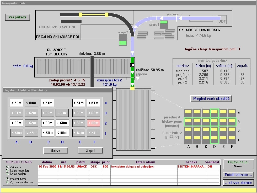Image resolution: width=257 pixels, height=193 pixels.
Task: Click the 'datum' column header
Action: point(47,162)
